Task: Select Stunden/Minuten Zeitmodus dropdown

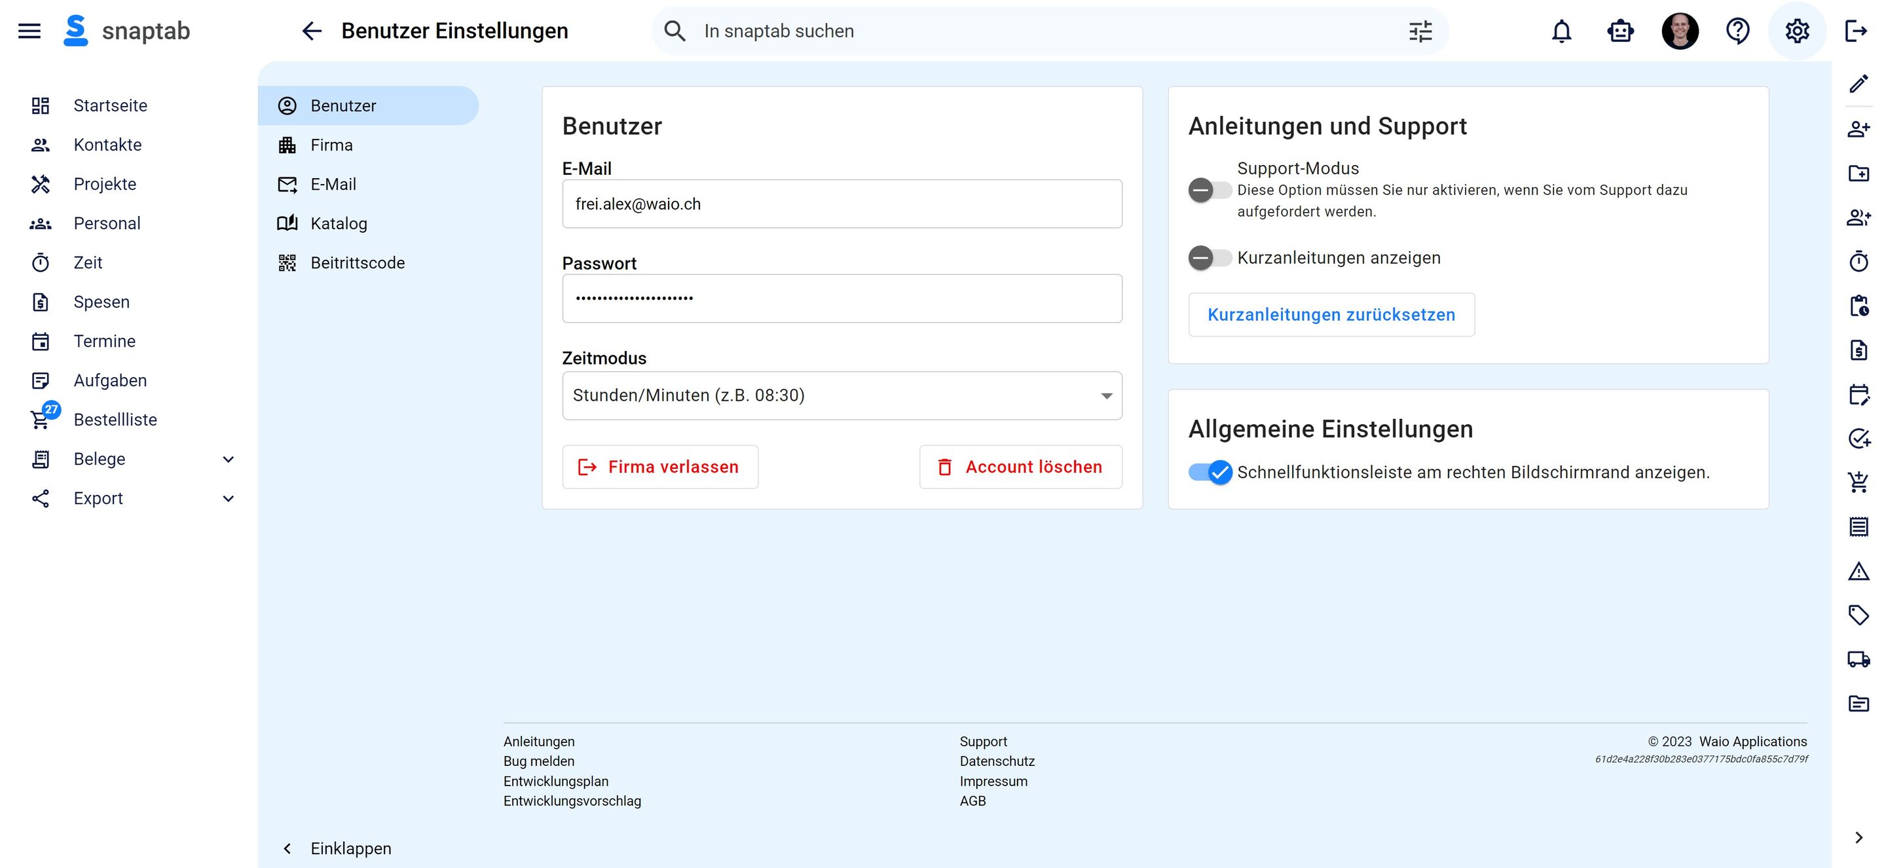Action: pos(842,394)
